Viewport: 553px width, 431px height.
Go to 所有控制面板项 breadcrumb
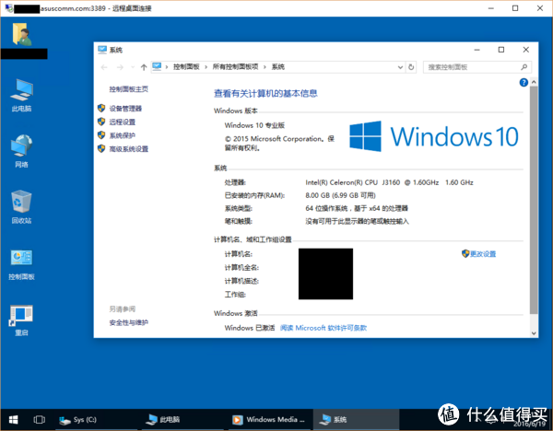pos(235,66)
